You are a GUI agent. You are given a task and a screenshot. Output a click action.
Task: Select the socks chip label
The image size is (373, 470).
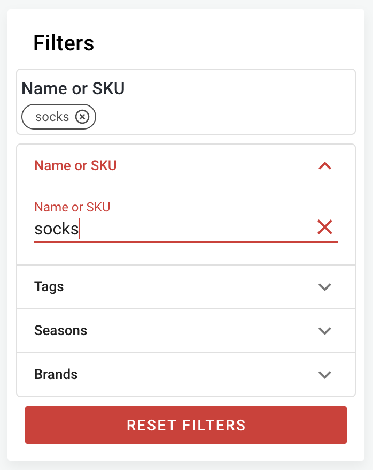52,117
